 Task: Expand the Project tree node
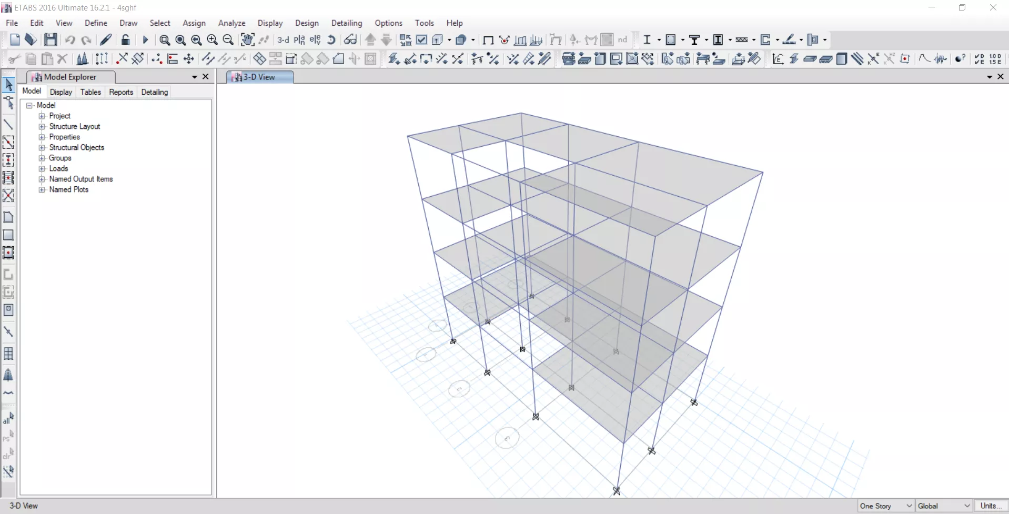coord(42,116)
